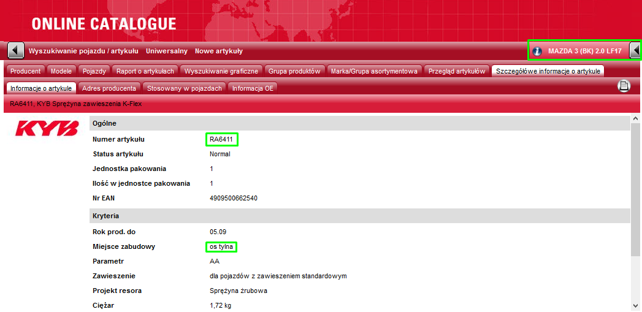Go to the Wyszukiwanie graficzne tab
The width and height of the screenshot is (642, 312).
pos(222,71)
